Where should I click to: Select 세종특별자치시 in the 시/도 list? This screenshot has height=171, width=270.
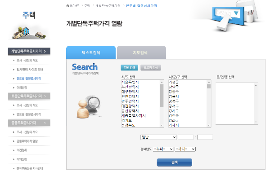point(140,116)
